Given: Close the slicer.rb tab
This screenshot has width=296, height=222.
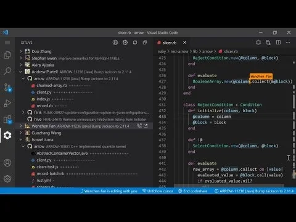Looking at the screenshot, I should pyautogui.click(x=184, y=43).
